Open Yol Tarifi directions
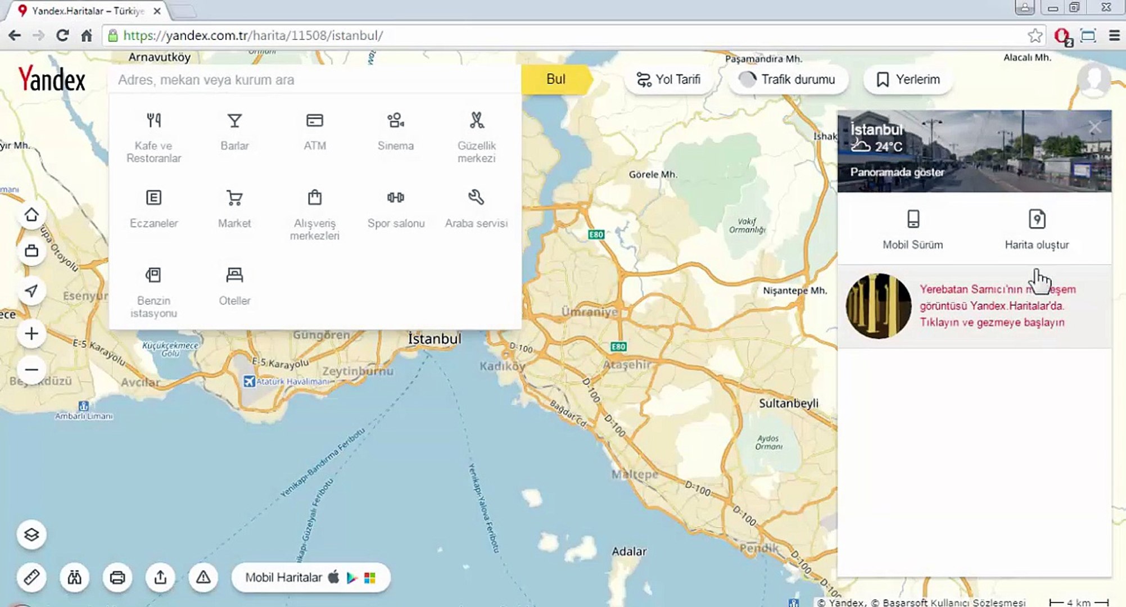This screenshot has width=1126, height=607. pyautogui.click(x=668, y=79)
